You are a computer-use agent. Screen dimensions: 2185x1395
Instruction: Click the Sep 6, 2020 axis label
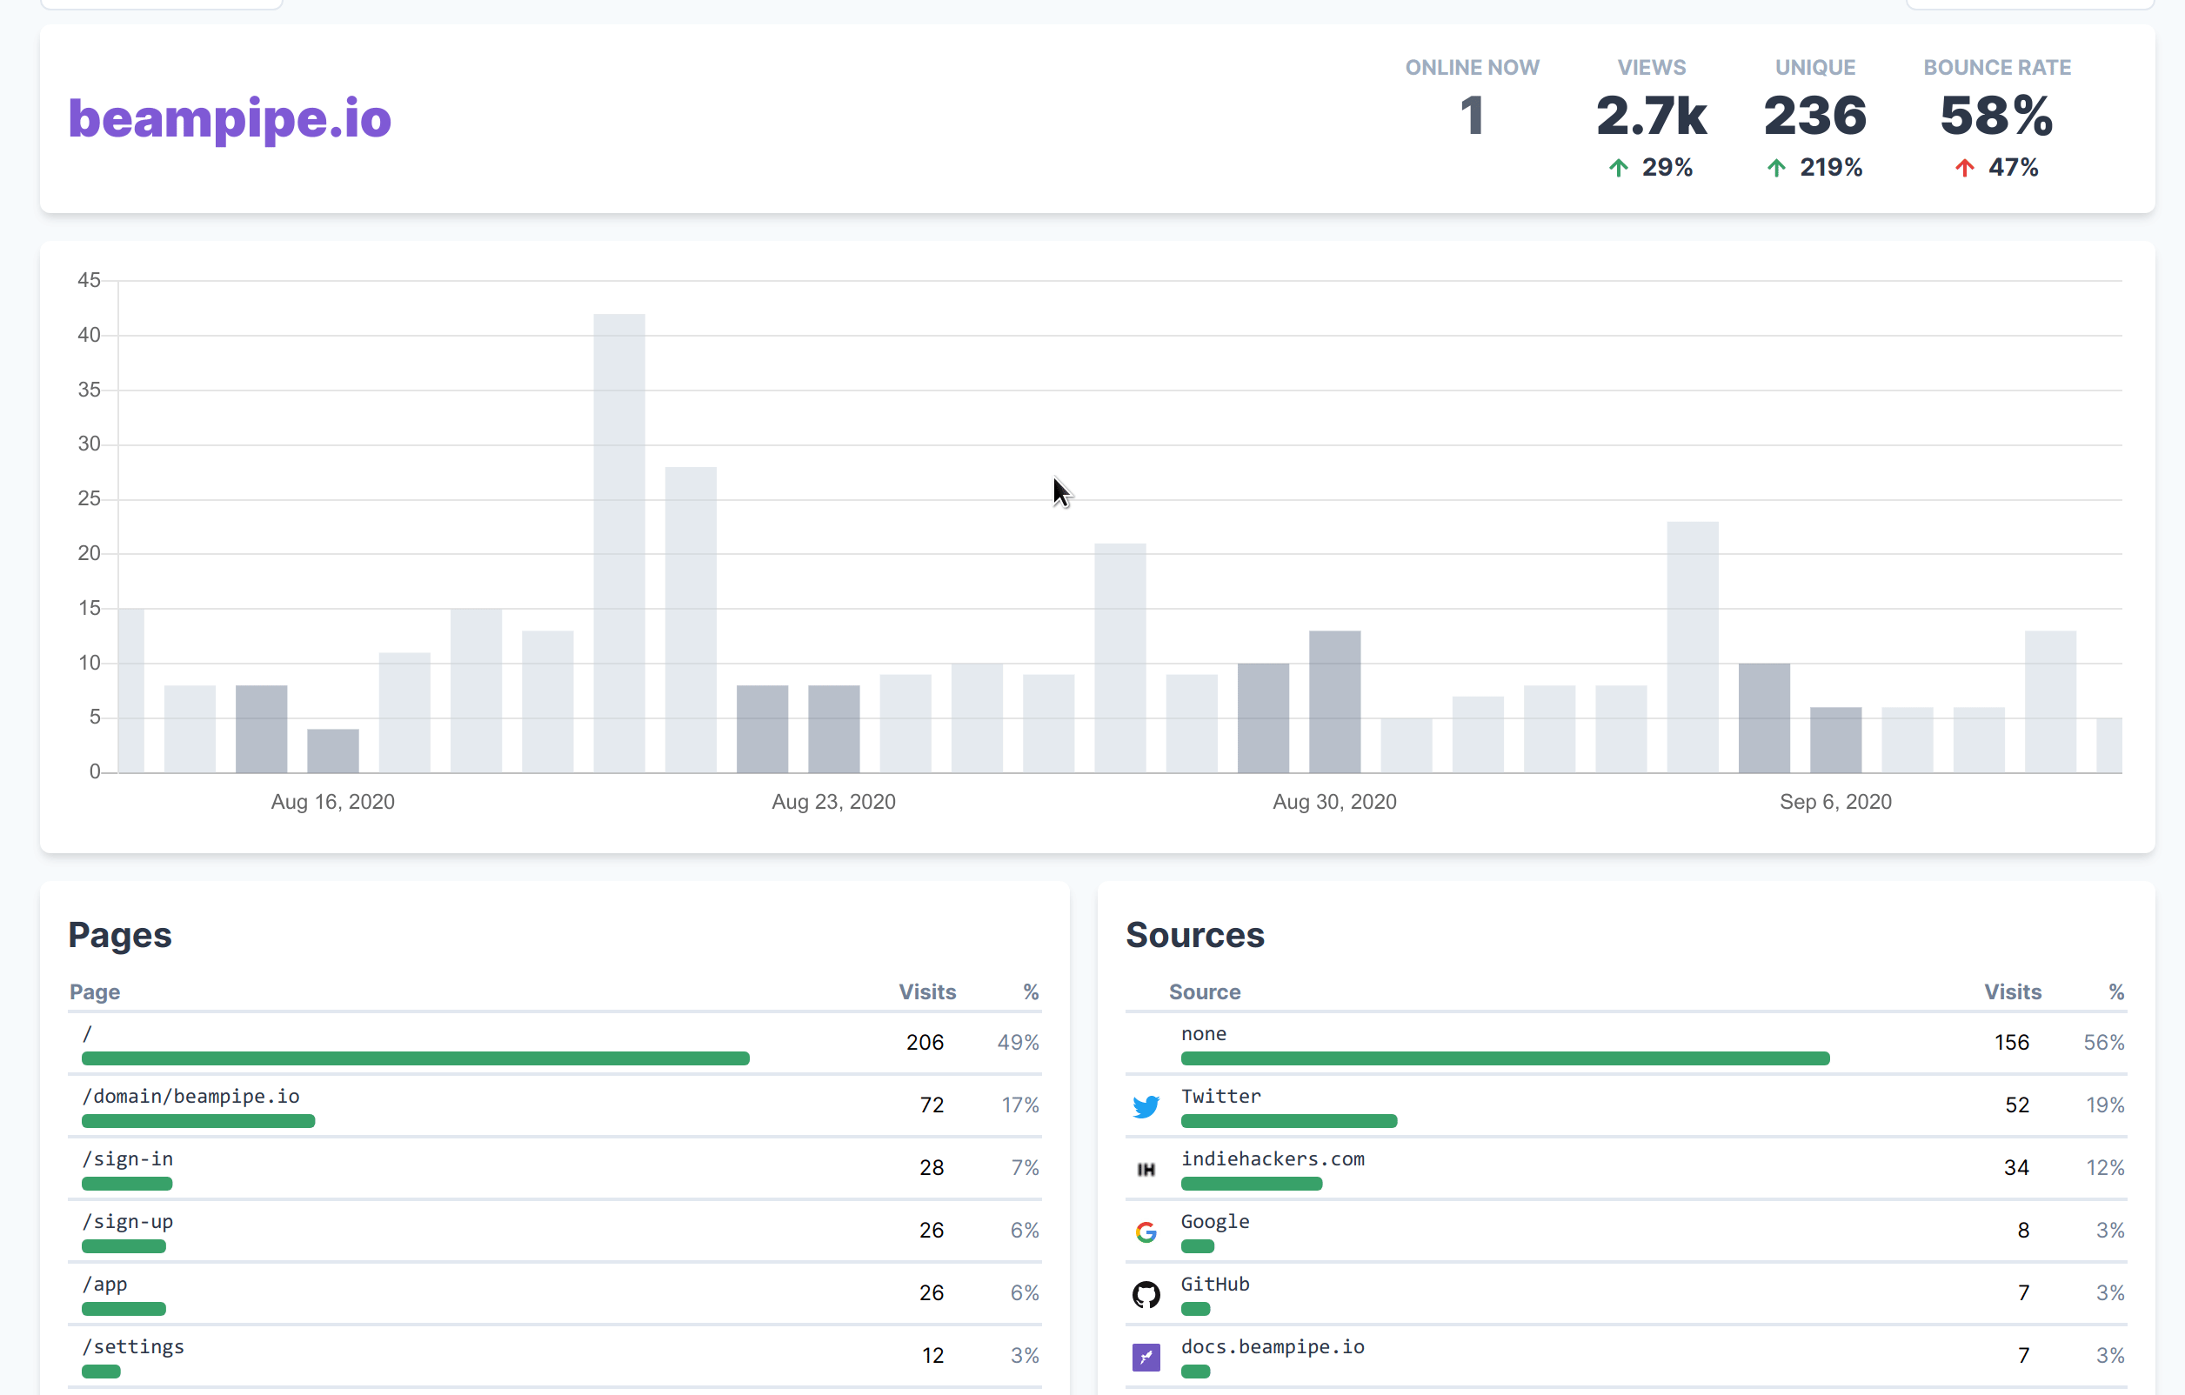click(x=1834, y=802)
